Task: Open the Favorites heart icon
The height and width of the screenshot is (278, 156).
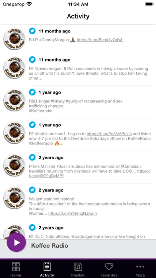Action: click(109, 267)
